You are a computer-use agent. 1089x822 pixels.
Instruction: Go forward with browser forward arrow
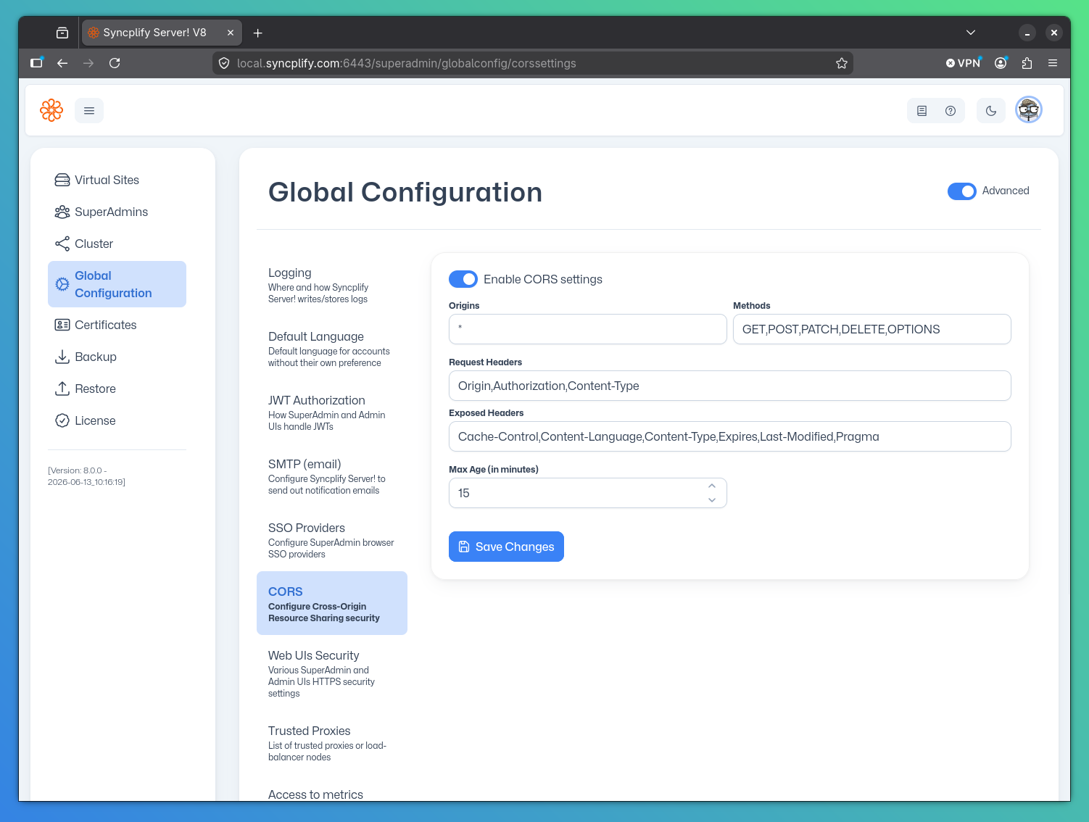tap(88, 63)
